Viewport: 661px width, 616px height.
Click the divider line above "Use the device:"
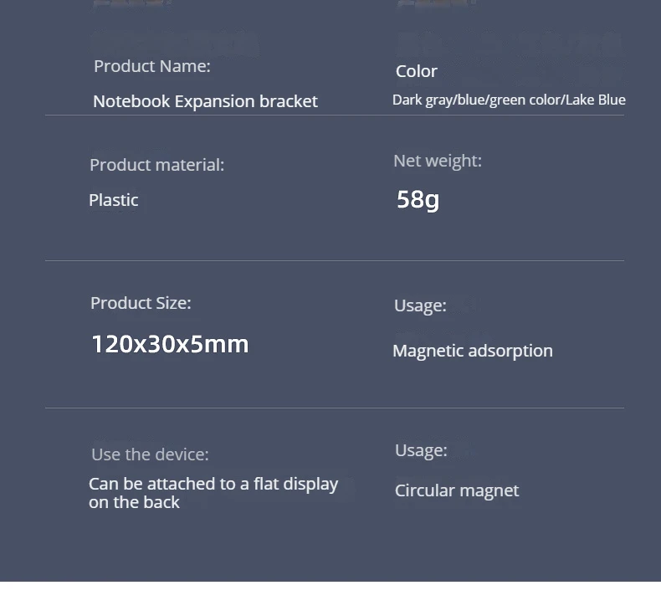tap(335, 408)
